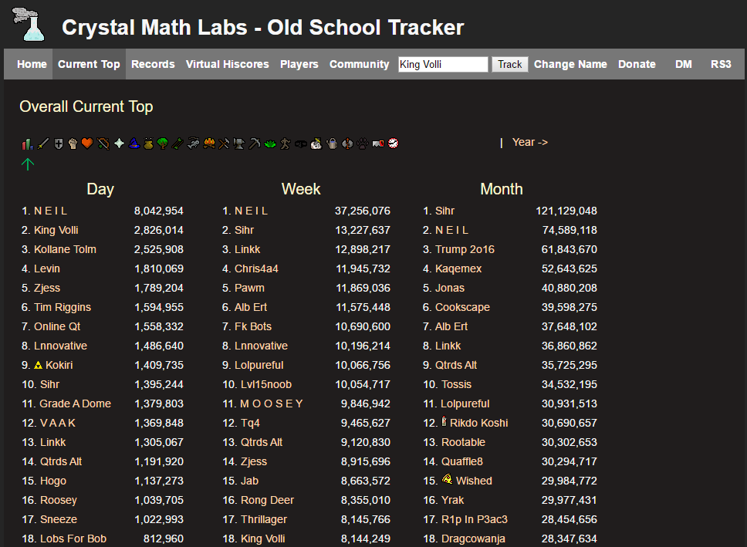747x547 pixels.
Task: Open the Virtual Hiscores tab
Action: pyautogui.click(x=227, y=64)
